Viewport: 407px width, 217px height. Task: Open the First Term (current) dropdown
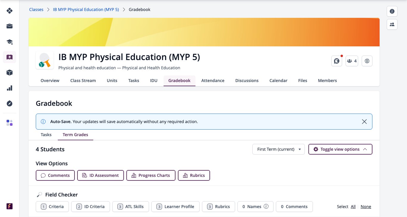279,149
